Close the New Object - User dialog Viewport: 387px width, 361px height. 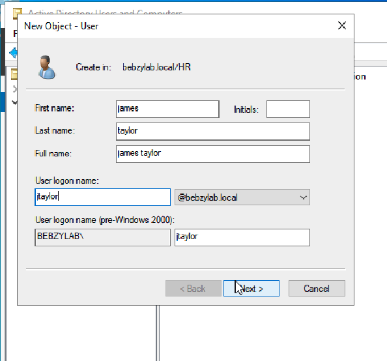(342, 25)
